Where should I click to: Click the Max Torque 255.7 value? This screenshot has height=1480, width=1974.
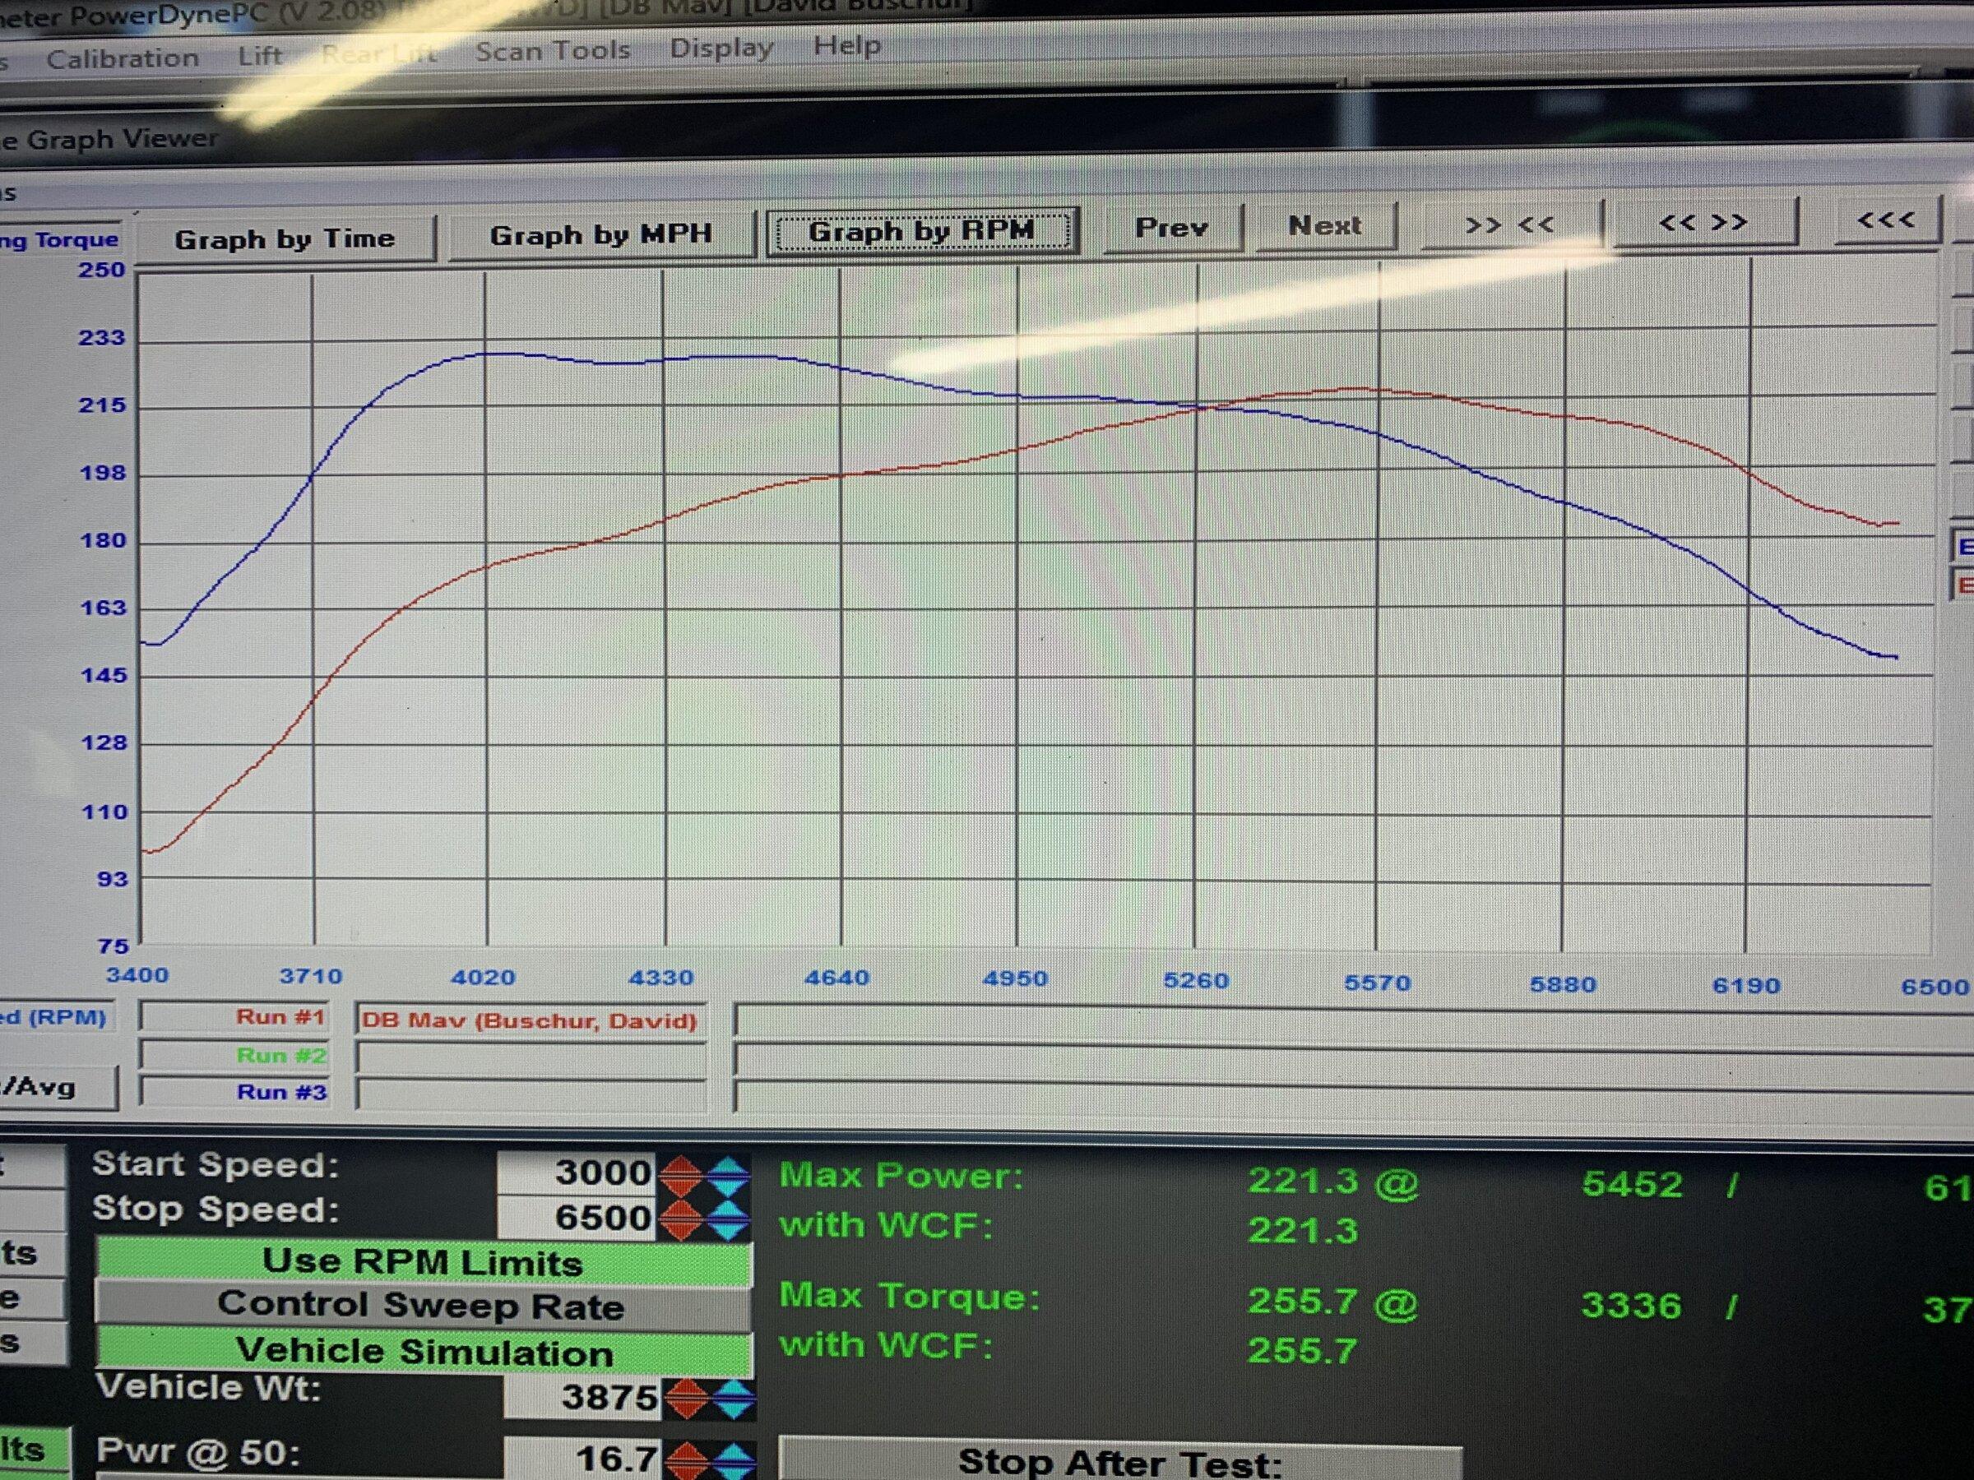pyautogui.click(x=1303, y=1302)
